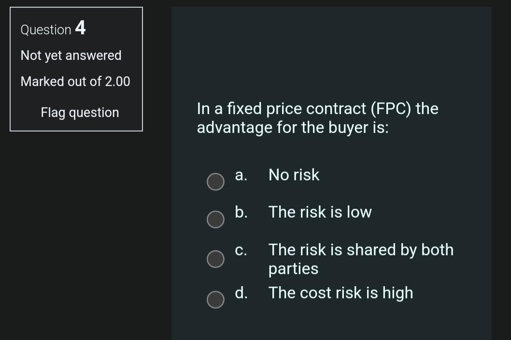Viewport: 511px width, 340px height.
Task: Click 'The cost risk is high' answer text
Action: tap(341, 293)
